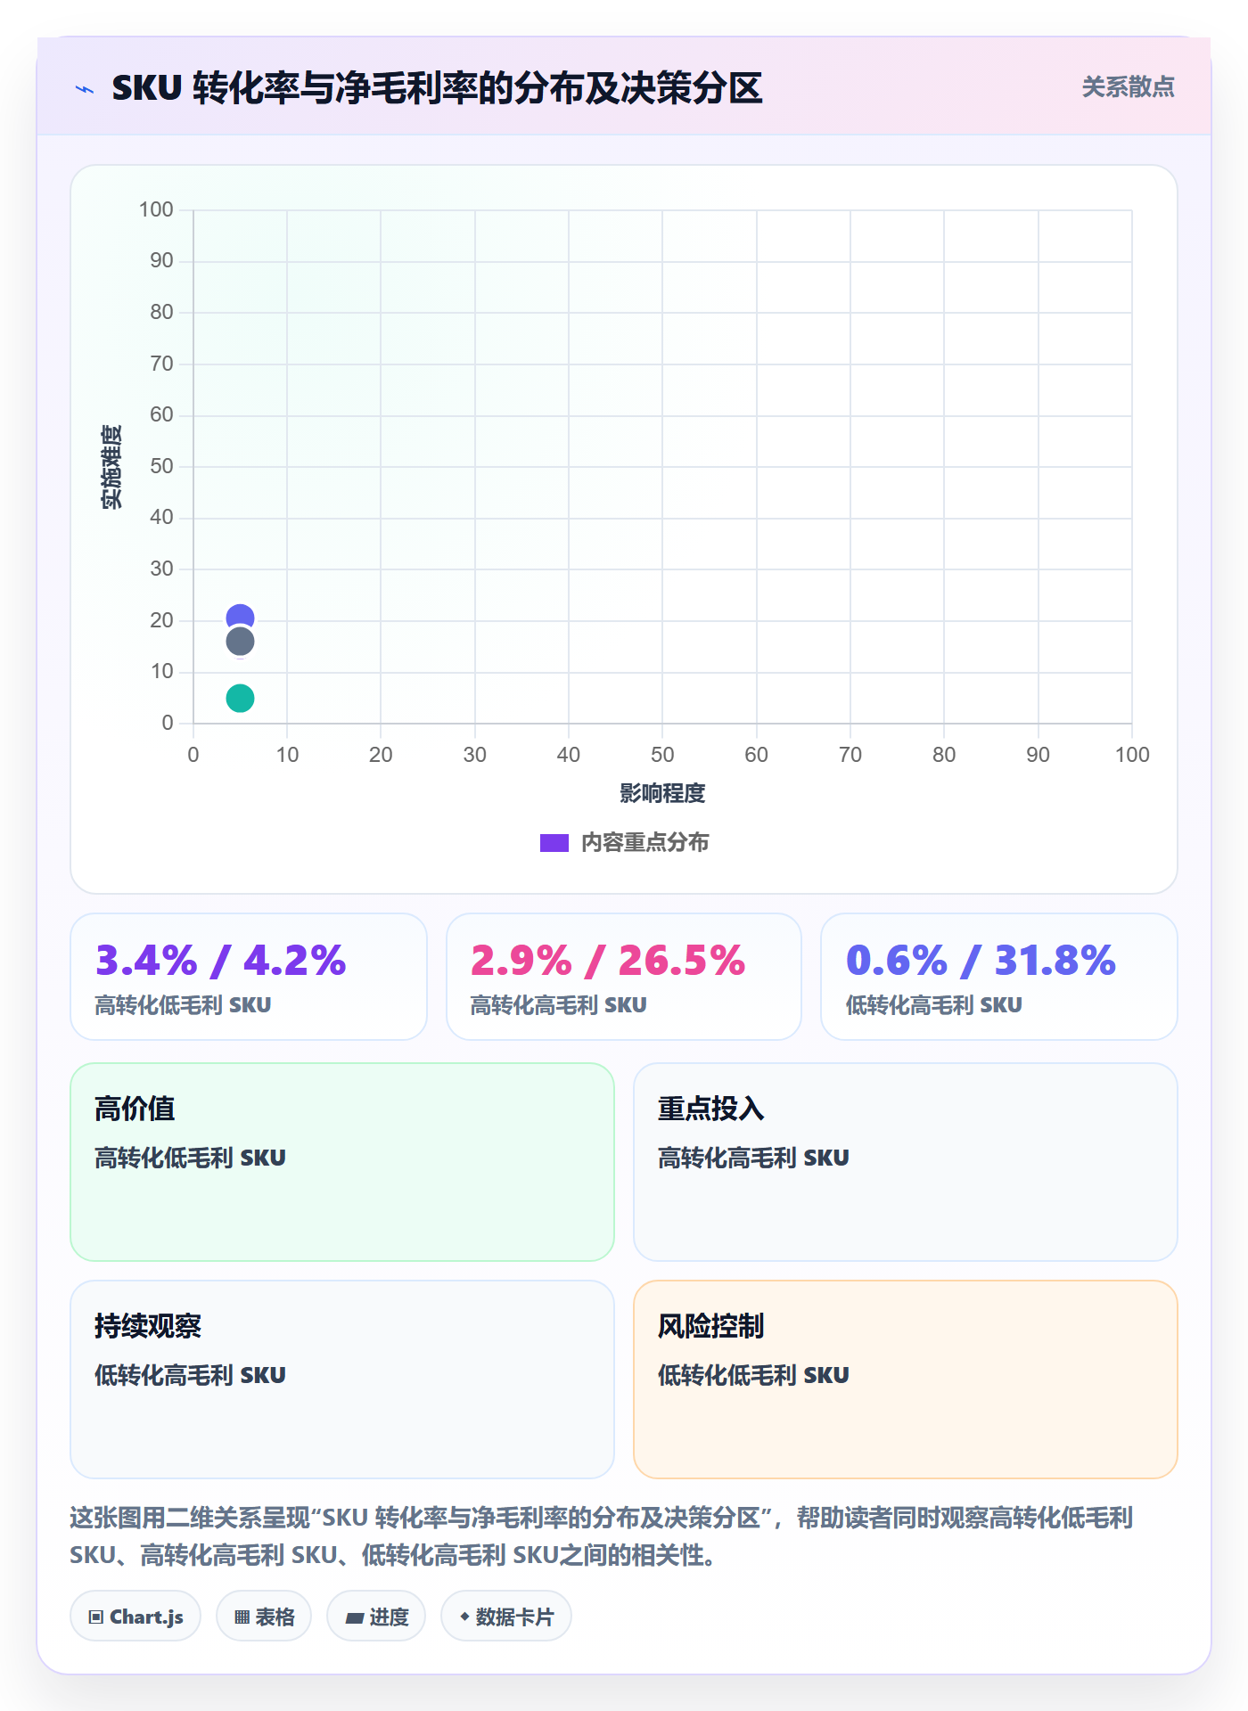Click the 关系散点 label in header

pos(1128,87)
